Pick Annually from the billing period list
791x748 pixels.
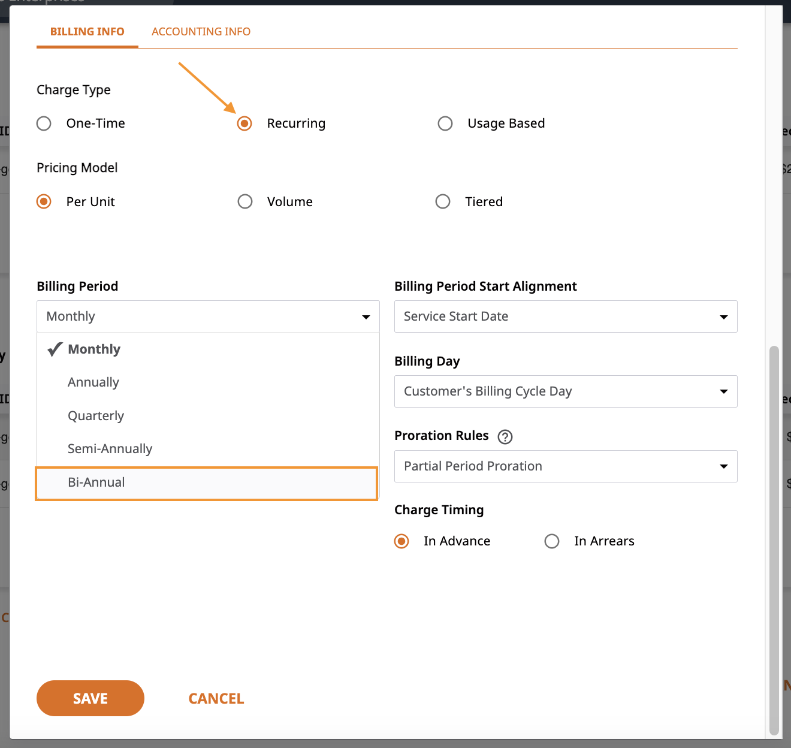tap(208, 382)
